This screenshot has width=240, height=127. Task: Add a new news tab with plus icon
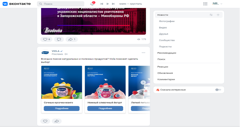click(218, 15)
